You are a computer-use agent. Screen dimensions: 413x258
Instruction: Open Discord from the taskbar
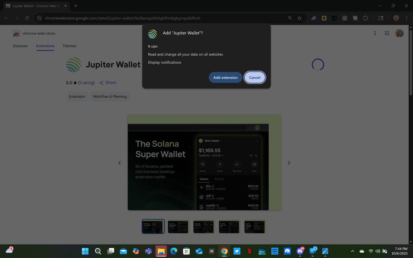point(300,251)
